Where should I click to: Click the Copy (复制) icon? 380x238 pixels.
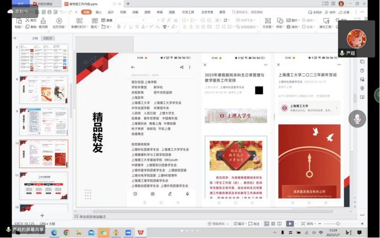click(x=27, y=27)
